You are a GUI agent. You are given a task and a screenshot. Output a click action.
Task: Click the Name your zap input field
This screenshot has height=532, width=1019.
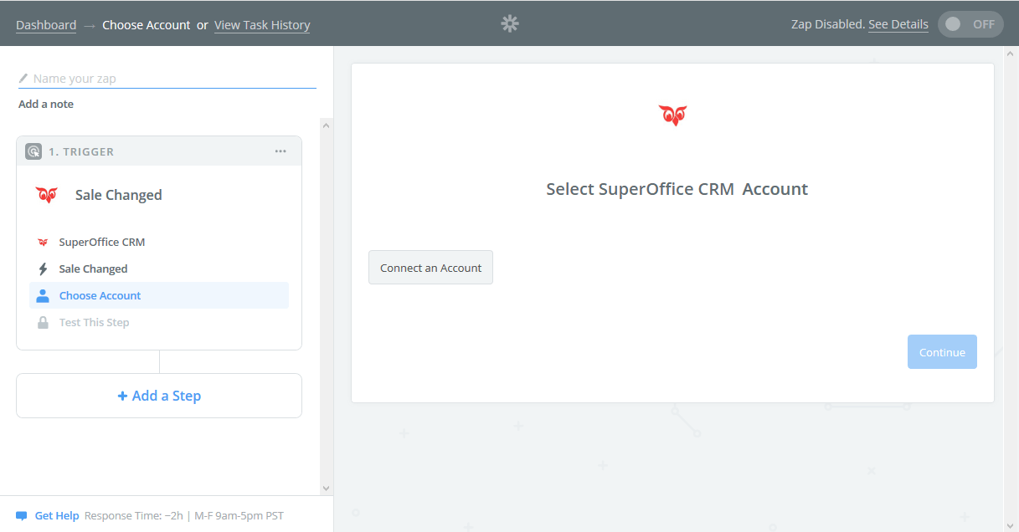pyautogui.click(x=173, y=79)
